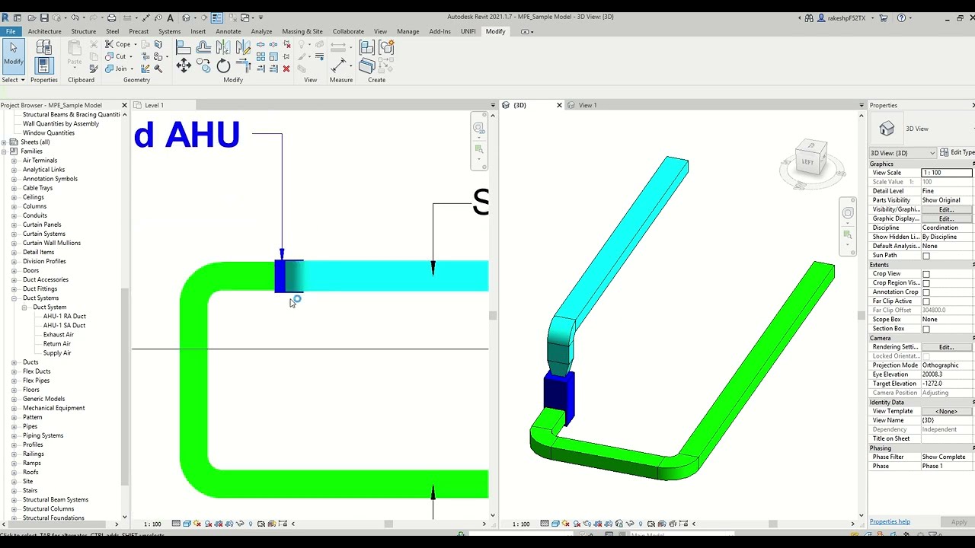
Task: Select the Aligned Dimension measure tool
Action: 339,66
